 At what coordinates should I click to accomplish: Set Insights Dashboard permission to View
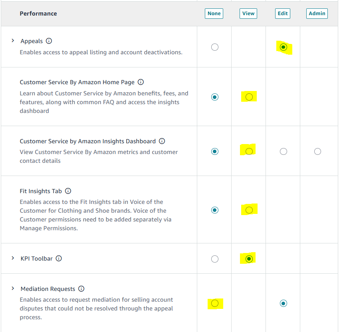click(249, 151)
